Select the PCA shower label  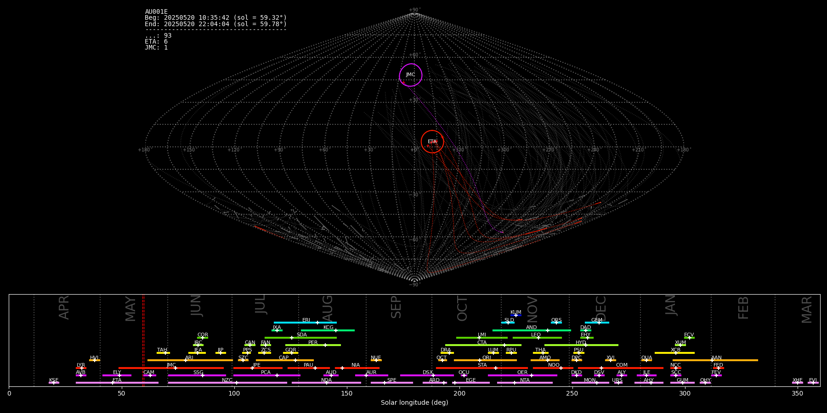(x=266, y=373)
